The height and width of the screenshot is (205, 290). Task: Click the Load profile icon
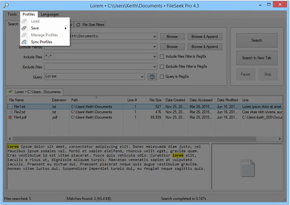[24, 21]
